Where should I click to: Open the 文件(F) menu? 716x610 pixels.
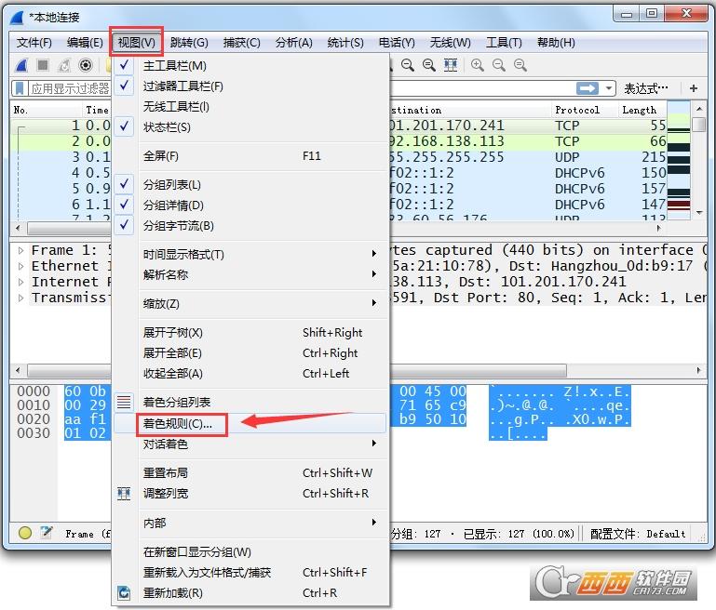(34, 43)
